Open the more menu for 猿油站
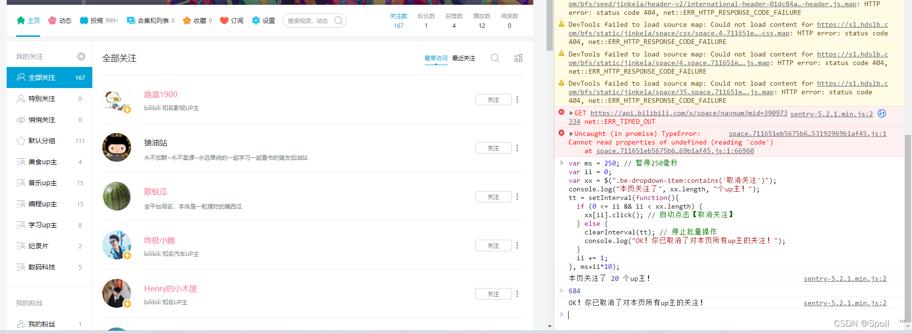The width and height of the screenshot is (912, 333). (x=517, y=148)
